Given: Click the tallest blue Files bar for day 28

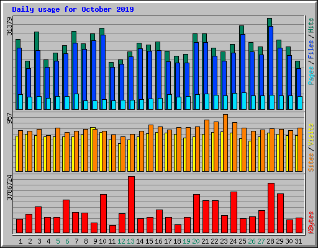Looking at the screenshot, I should click(271, 60).
